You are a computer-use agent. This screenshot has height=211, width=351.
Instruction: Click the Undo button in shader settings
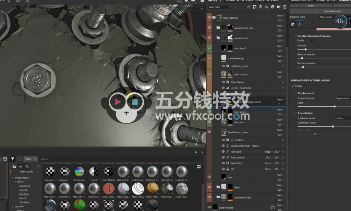click(x=311, y=5)
